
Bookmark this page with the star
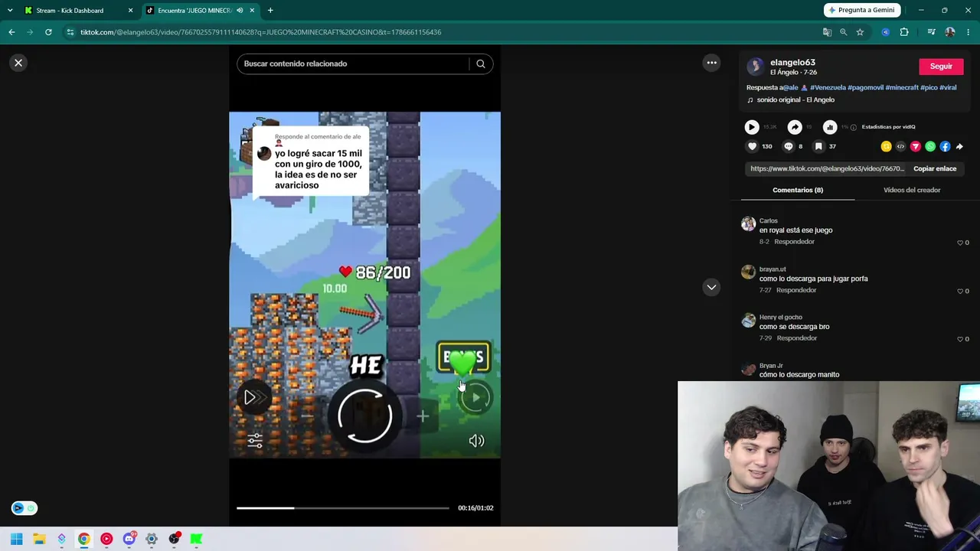tap(860, 32)
